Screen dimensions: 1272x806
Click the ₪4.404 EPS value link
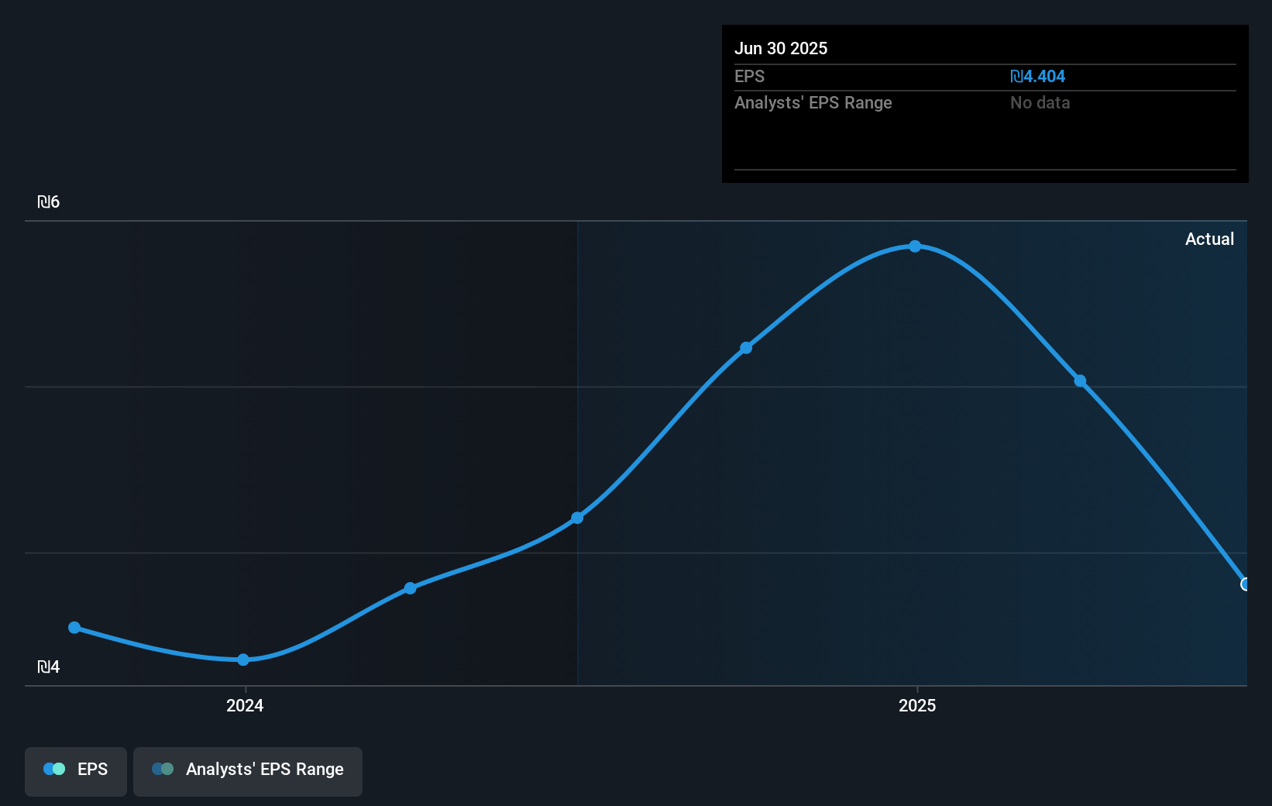coord(1038,76)
